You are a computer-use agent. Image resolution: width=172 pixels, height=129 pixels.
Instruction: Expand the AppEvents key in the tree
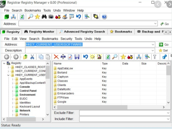[x=13, y=79]
